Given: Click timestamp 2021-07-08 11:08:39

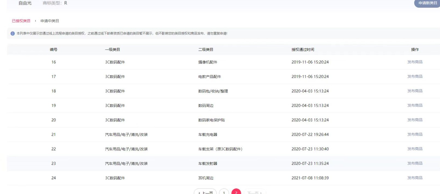Looking at the screenshot, I should coord(310,178).
